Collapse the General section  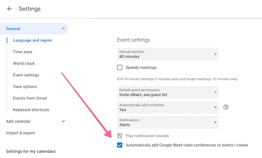coord(63,29)
